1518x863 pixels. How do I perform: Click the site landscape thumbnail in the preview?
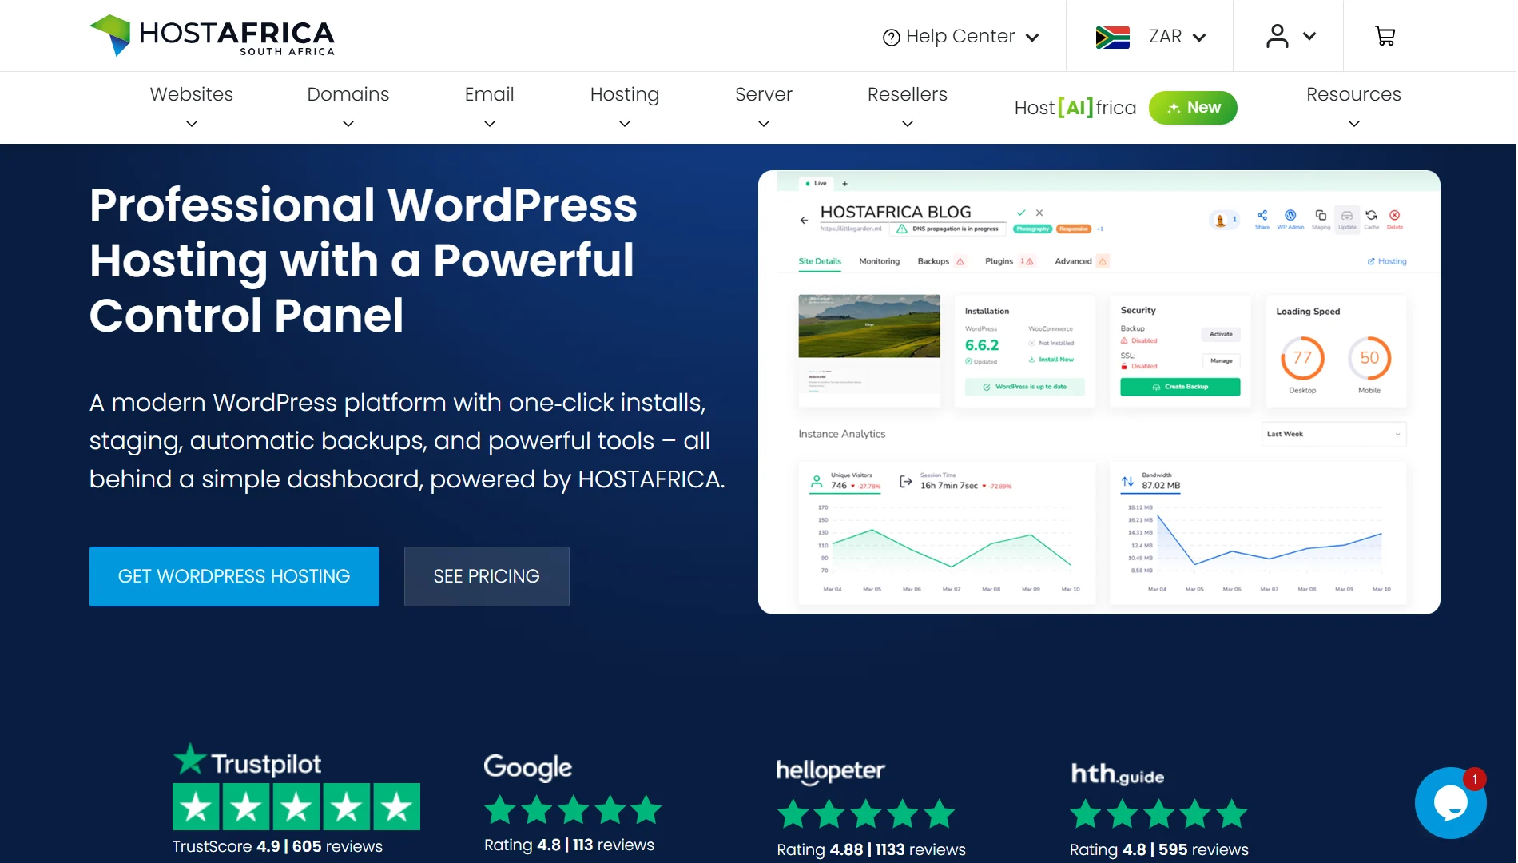(869, 326)
